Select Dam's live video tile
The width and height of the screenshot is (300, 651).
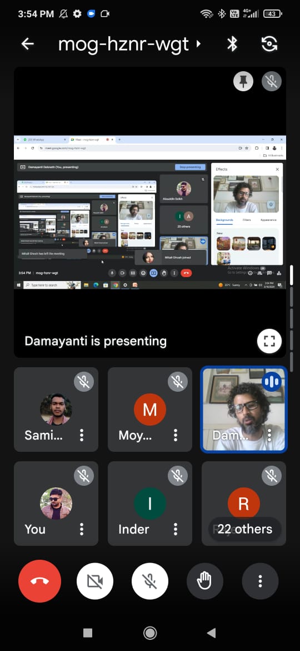244,410
